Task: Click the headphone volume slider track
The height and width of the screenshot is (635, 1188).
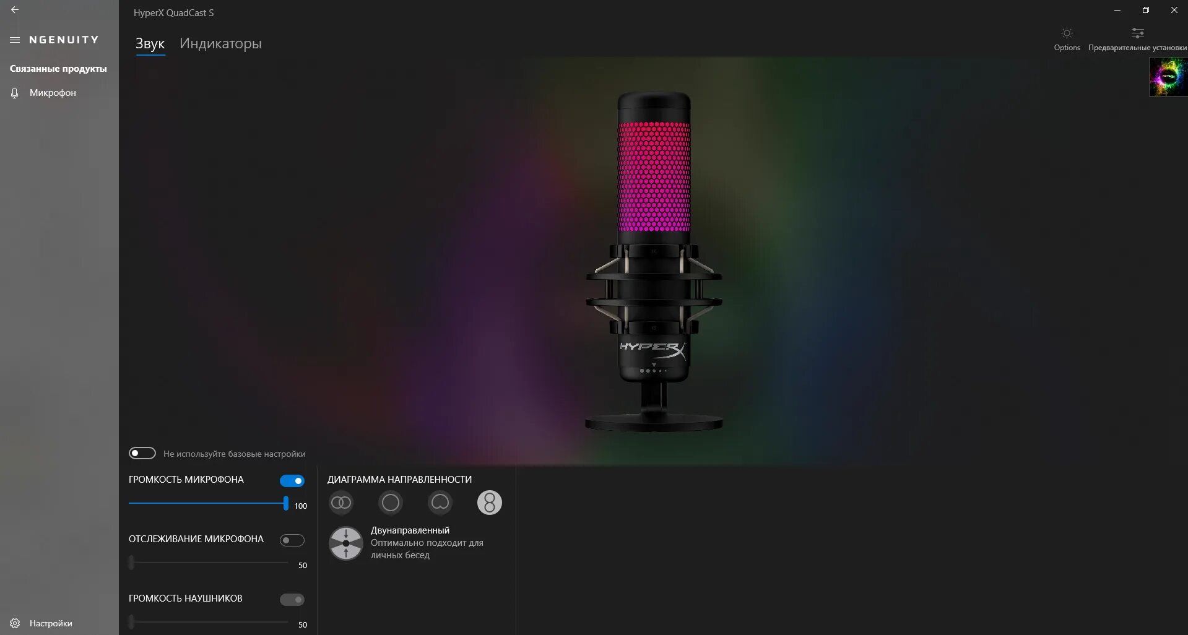Action: point(209,622)
